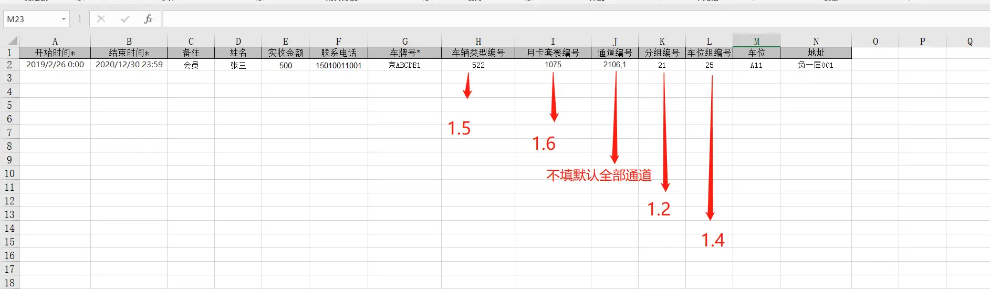Click the Insert Function fx icon
The image size is (990, 289).
[x=148, y=19]
